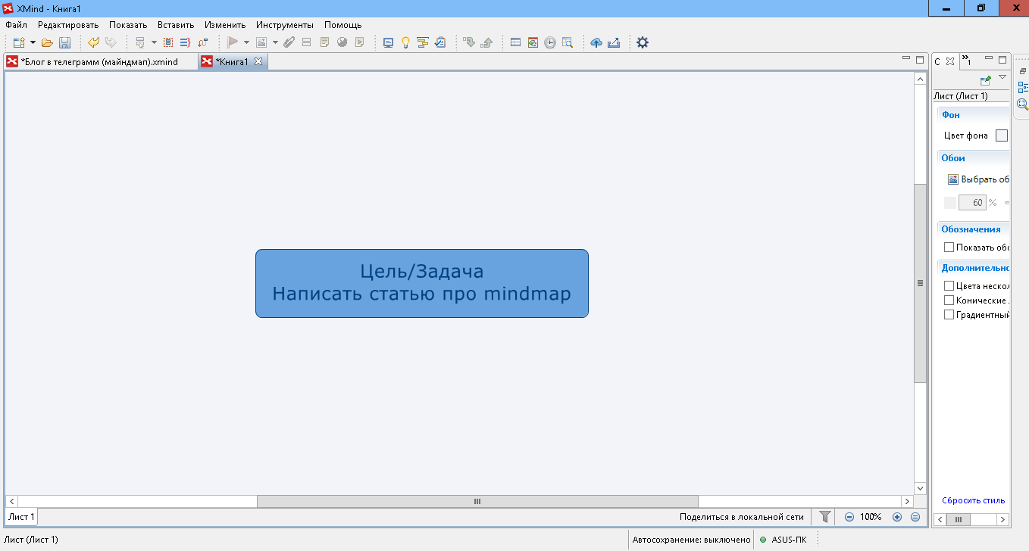
Task: Select the Лист 1 sheet tab
Action: pyautogui.click(x=21, y=517)
